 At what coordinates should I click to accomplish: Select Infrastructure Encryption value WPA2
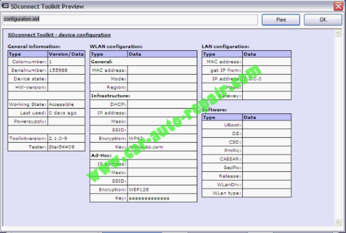point(136,138)
